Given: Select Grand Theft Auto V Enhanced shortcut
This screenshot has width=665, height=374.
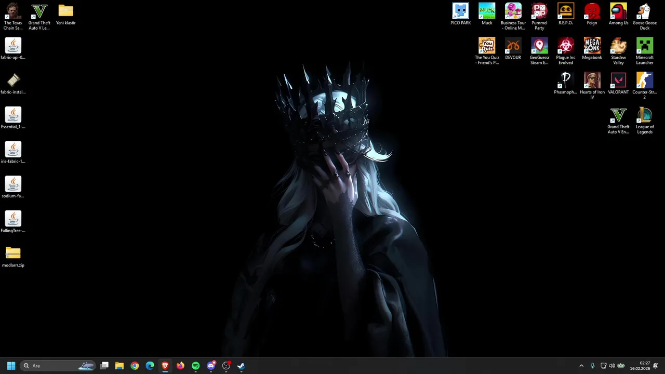Looking at the screenshot, I should [x=618, y=121].
